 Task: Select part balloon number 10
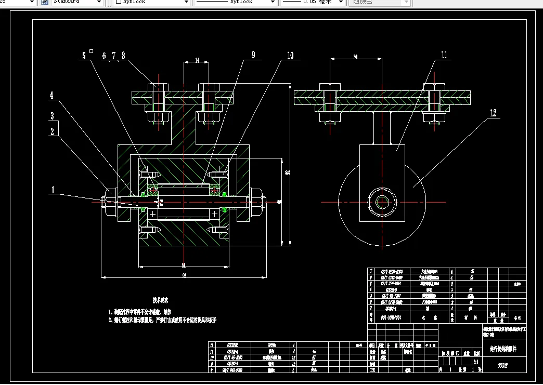pos(290,56)
